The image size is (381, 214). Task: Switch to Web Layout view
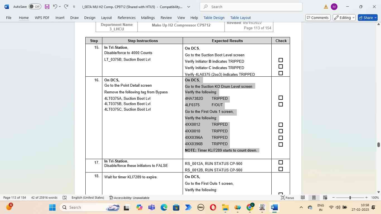[x=325, y=198]
